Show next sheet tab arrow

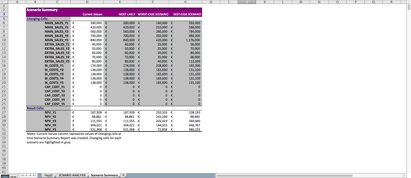[30, 175]
